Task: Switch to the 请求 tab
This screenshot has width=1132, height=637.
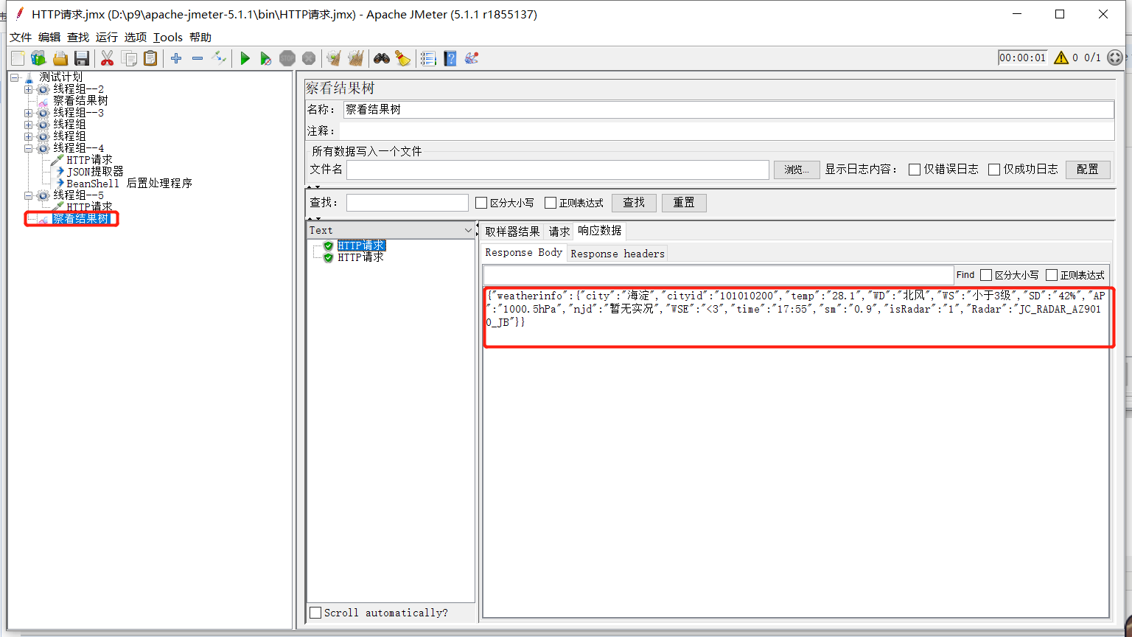Action: tap(559, 232)
